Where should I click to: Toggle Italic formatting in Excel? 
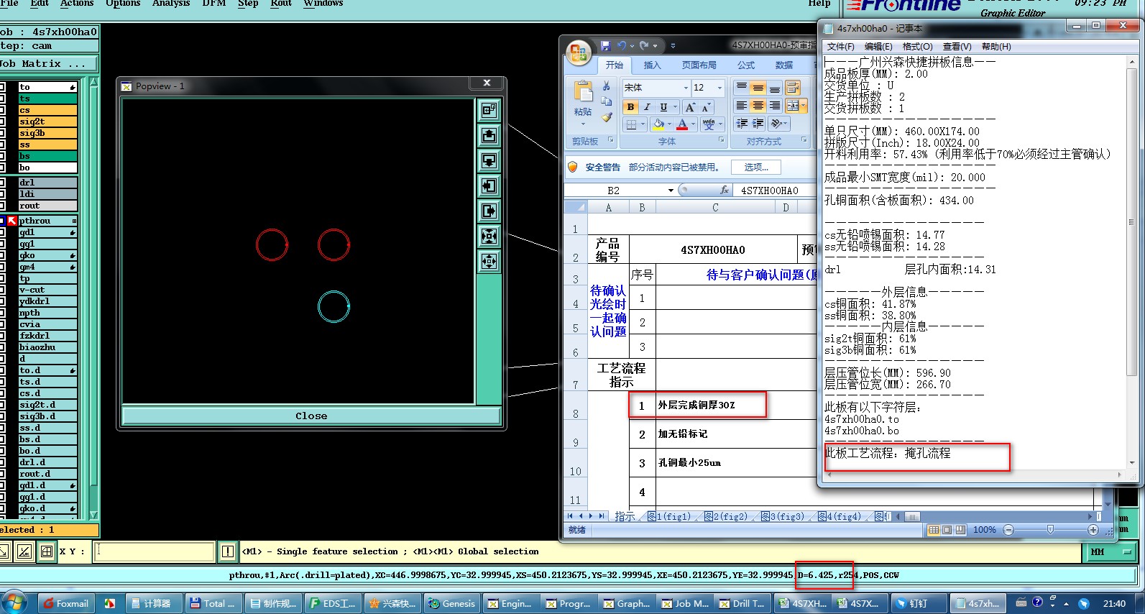pos(646,107)
